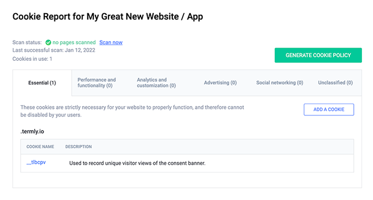Open the Advertising (0) tab
This screenshot has height=200, width=373.
pos(220,82)
